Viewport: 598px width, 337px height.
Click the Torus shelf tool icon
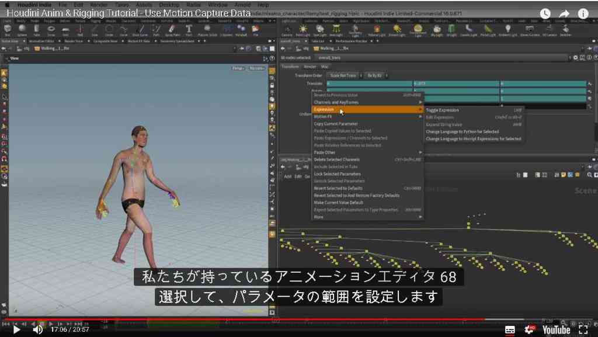[x=51, y=29]
